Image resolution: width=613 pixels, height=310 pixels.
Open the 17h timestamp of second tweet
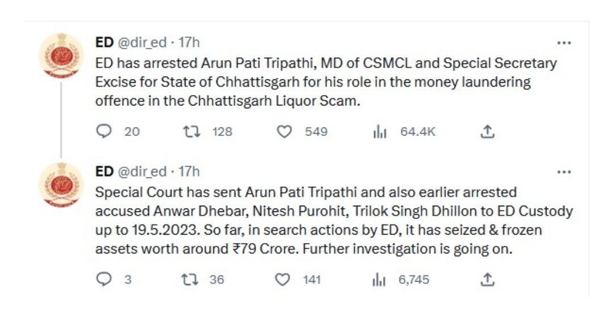point(189,171)
